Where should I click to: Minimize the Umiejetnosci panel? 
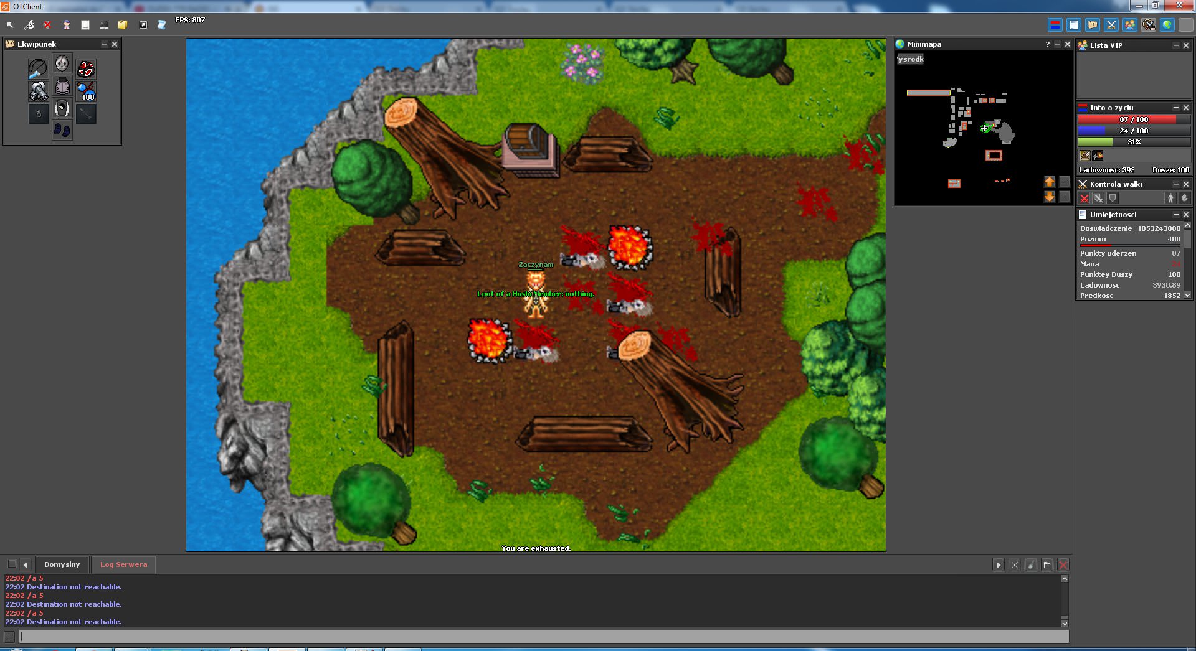click(1176, 215)
